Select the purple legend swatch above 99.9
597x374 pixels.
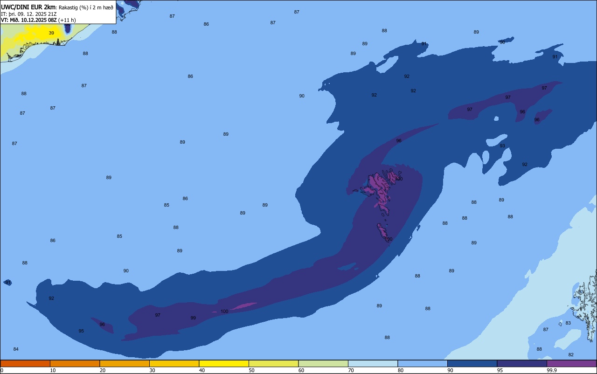tap(571, 363)
